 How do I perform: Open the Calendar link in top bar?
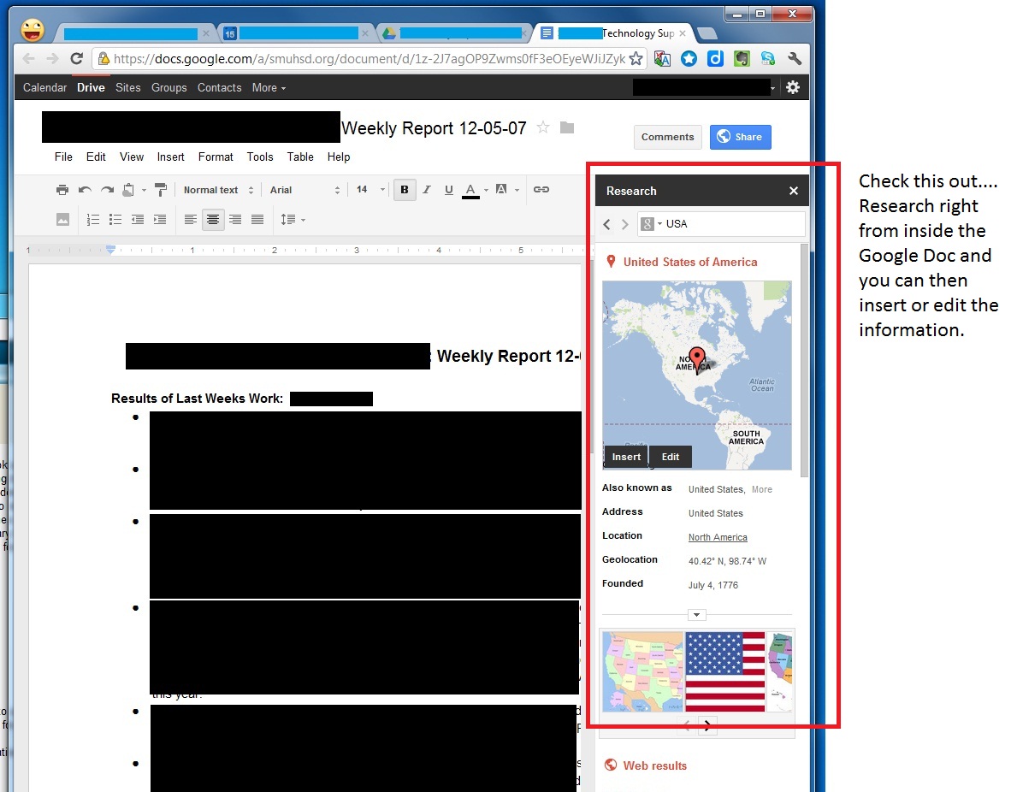pos(44,87)
